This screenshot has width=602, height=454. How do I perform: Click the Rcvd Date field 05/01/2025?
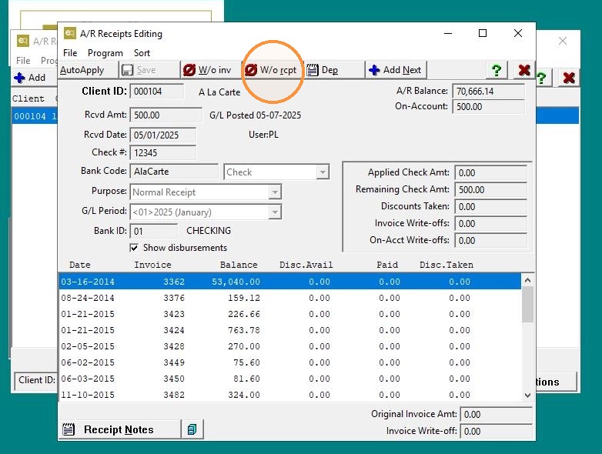(162, 135)
